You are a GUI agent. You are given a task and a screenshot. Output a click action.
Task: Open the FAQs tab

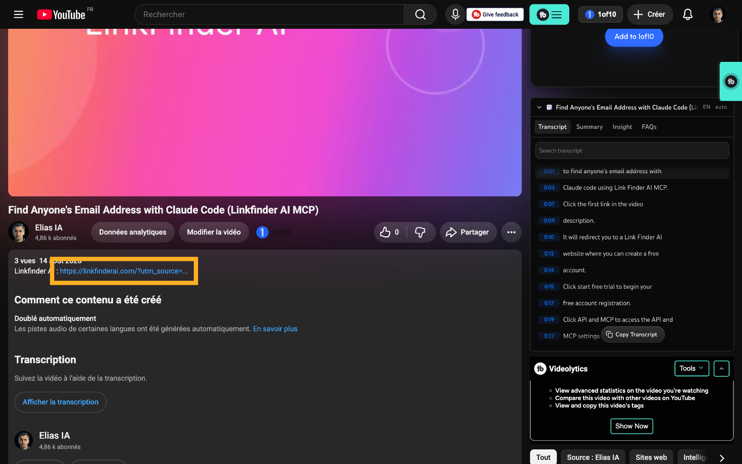649,127
